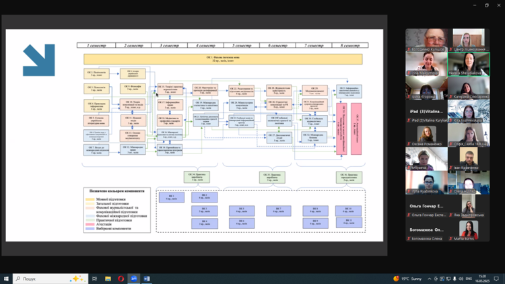Restore down the meeting window
The height and width of the screenshot is (284, 505).
[487, 5]
